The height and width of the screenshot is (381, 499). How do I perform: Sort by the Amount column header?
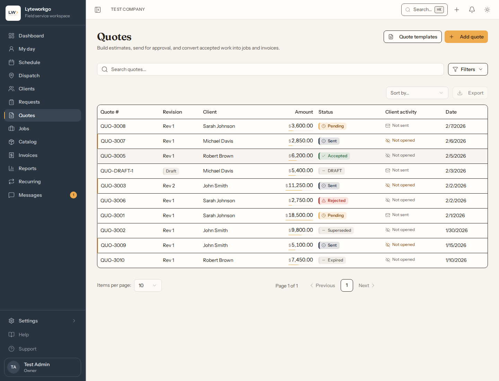[304, 112]
